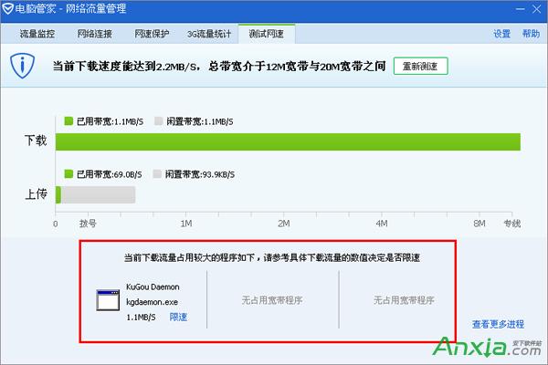Image resolution: width=548 pixels, height=365 pixels.
Task: Open the 帮助 link
Action: (x=531, y=34)
